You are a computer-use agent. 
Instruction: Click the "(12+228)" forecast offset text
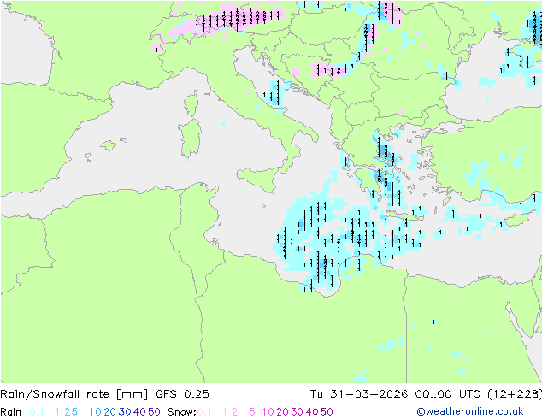point(515,394)
